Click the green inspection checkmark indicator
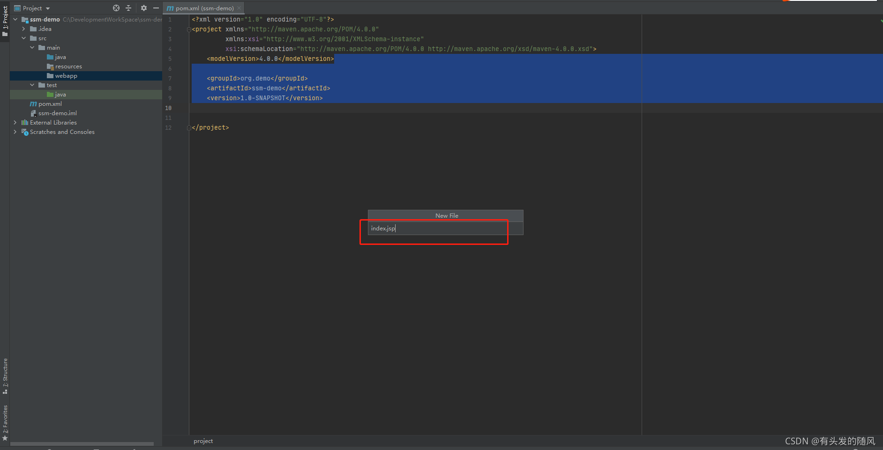Screen dimensions: 883x450 (881, 21)
